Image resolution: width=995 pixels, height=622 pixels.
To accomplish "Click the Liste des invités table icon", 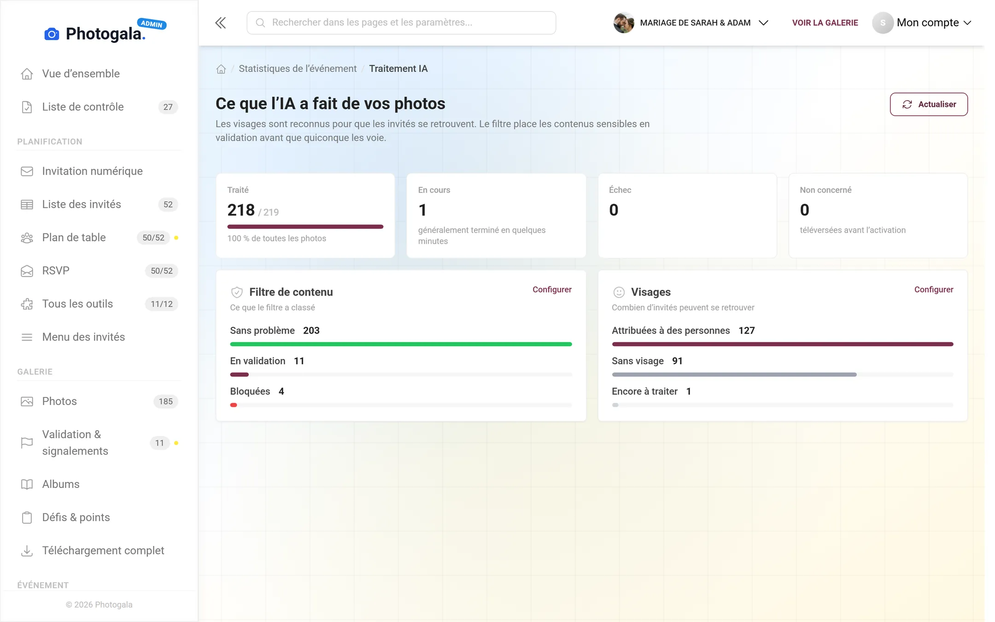I will pyautogui.click(x=27, y=205).
